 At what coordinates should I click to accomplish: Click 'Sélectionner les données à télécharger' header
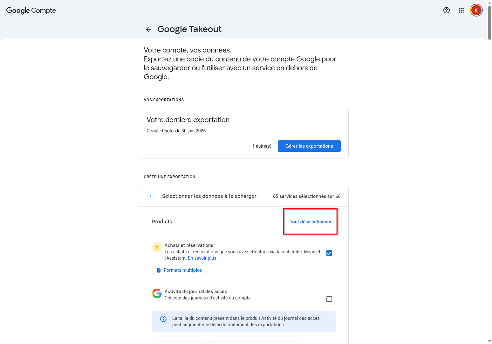(209, 196)
